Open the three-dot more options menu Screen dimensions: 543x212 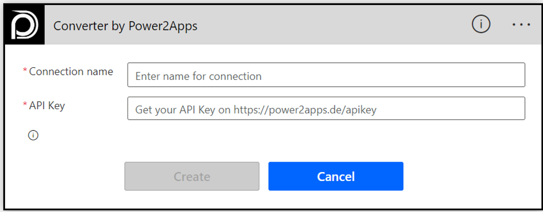(521, 24)
